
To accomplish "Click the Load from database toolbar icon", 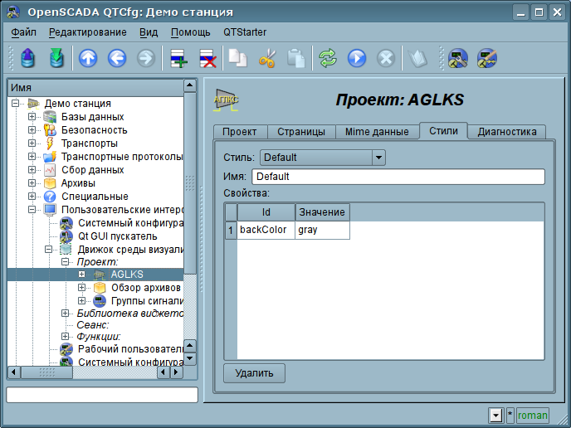I will [x=28, y=58].
